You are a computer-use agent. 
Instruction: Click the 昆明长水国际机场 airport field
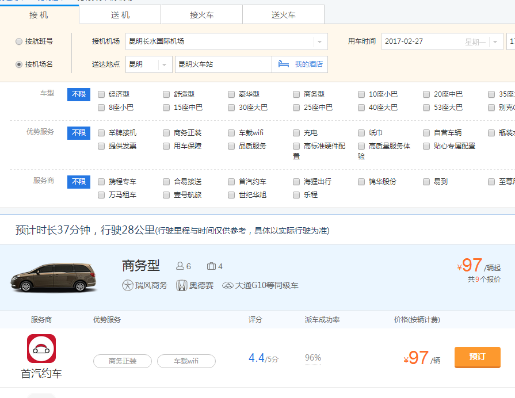227,41
